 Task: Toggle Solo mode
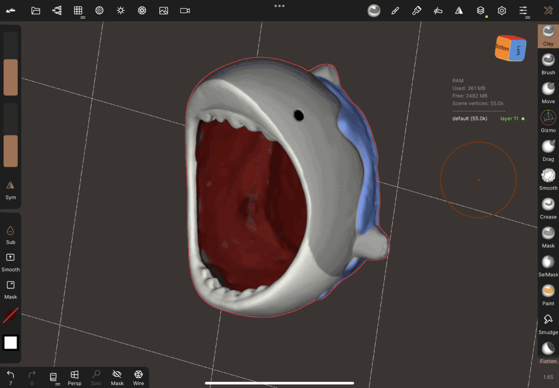pos(96,377)
